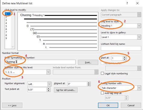143x110 pixels.
Task: Expand Level to show in gallery dropdown
Action: pos(139,37)
